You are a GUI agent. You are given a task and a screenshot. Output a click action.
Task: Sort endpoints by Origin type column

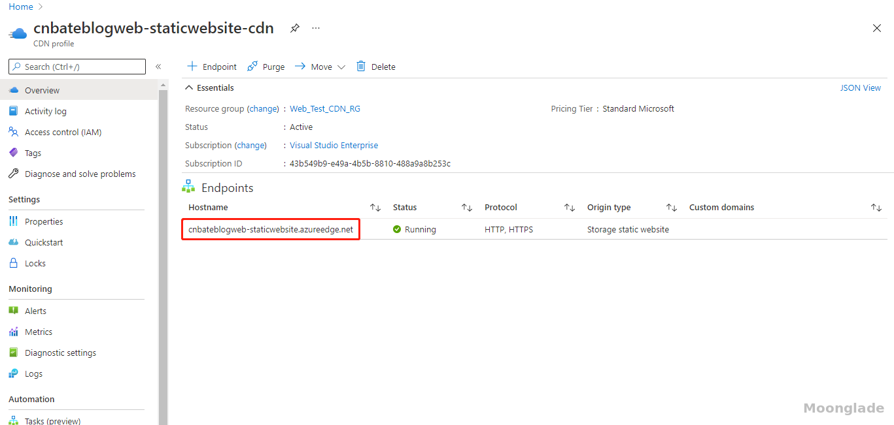pos(671,208)
